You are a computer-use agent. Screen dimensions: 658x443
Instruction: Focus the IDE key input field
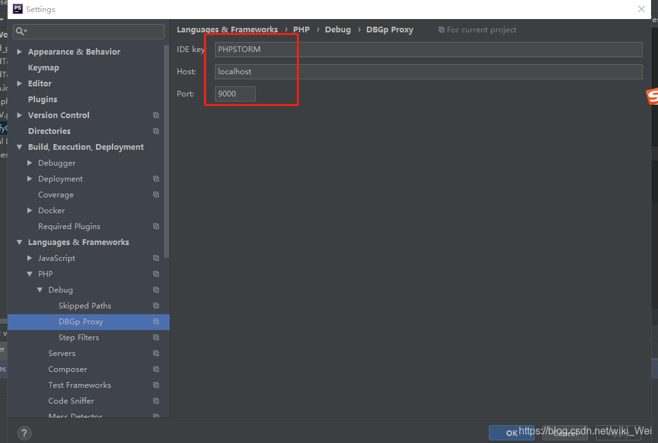pyautogui.click(x=428, y=50)
